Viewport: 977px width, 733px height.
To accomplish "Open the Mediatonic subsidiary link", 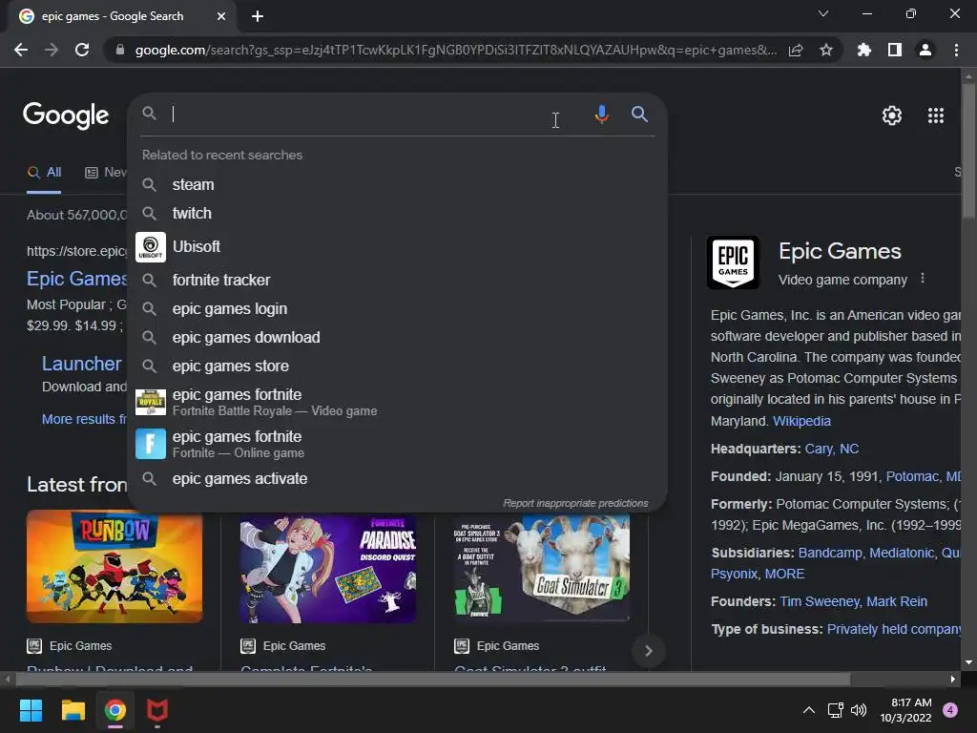I will (x=902, y=553).
